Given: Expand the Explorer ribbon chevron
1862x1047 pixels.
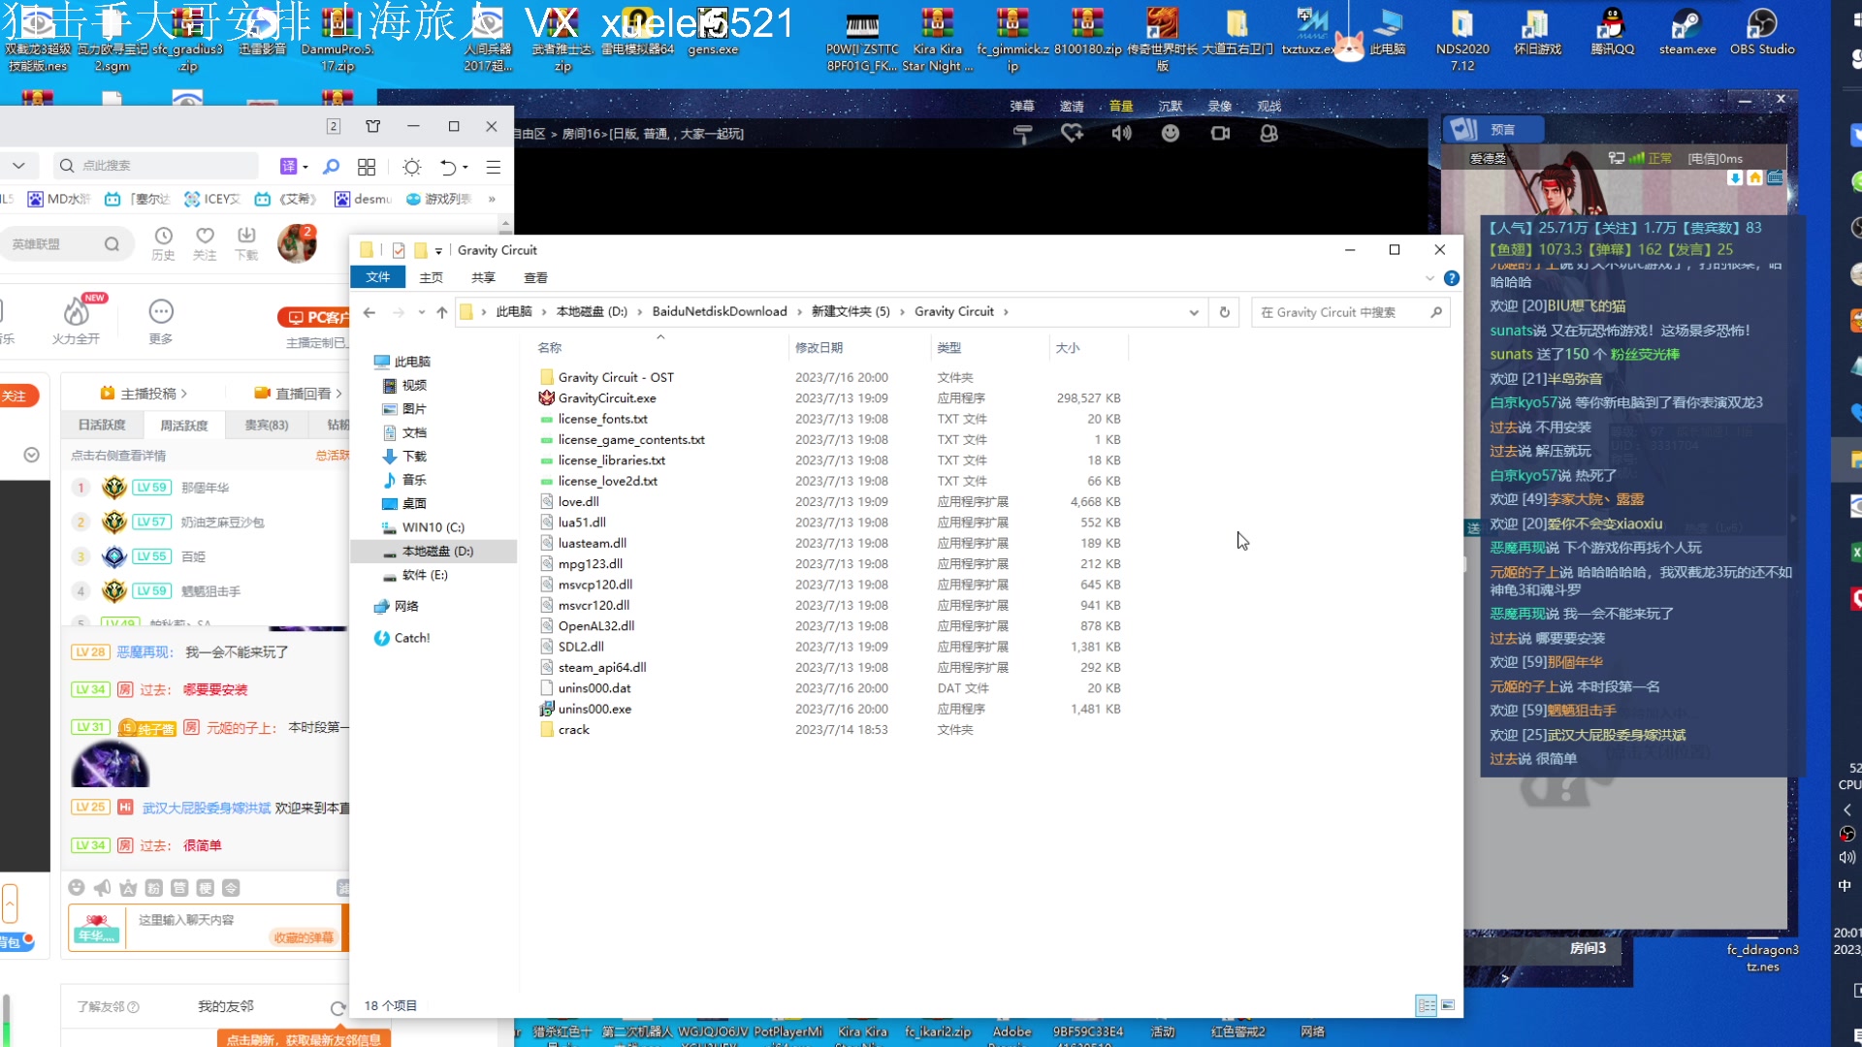Looking at the screenshot, I should tap(1429, 278).
